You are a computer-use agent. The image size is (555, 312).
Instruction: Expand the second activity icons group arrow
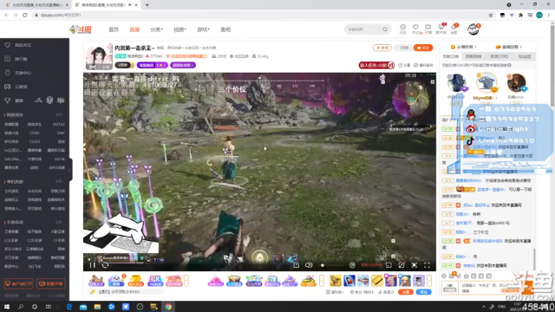pyautogui.click(x=322, y=281)
